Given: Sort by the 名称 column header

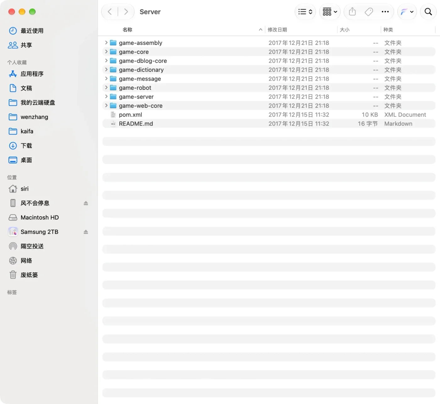Looking at the screenshot, I should [x=127, y=30].
